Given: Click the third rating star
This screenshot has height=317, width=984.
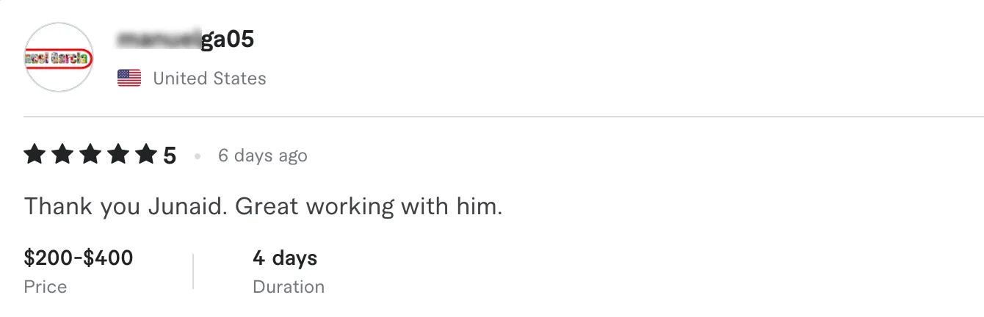Looking at the screenshot, I should [x=91, y=155].
